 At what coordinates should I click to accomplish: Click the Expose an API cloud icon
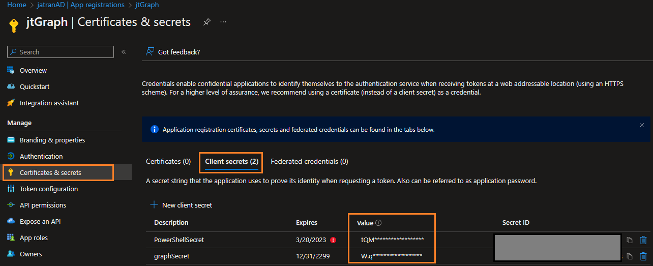[x=11, y=221]
